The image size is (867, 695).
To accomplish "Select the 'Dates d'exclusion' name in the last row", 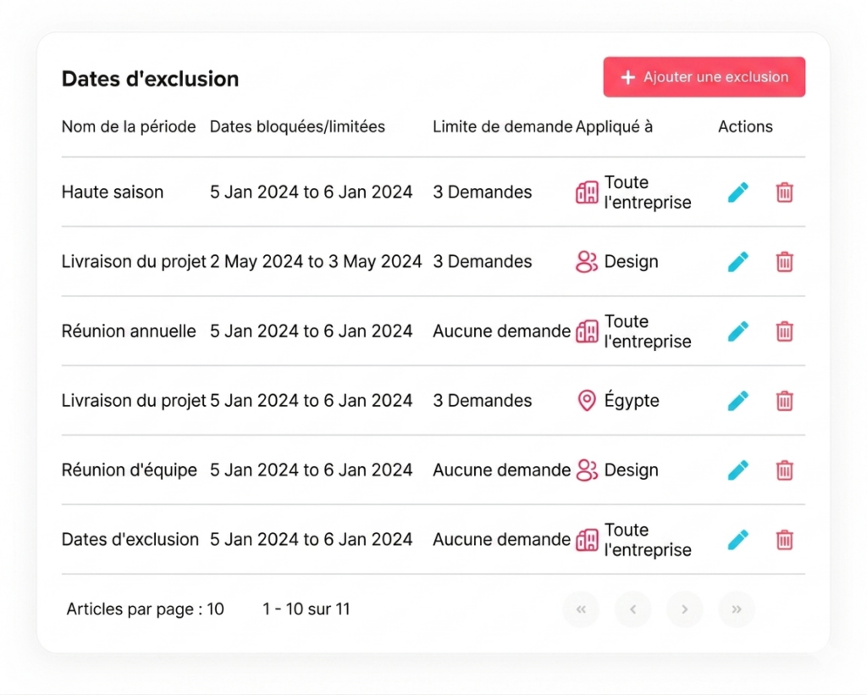I will (130, 539).
